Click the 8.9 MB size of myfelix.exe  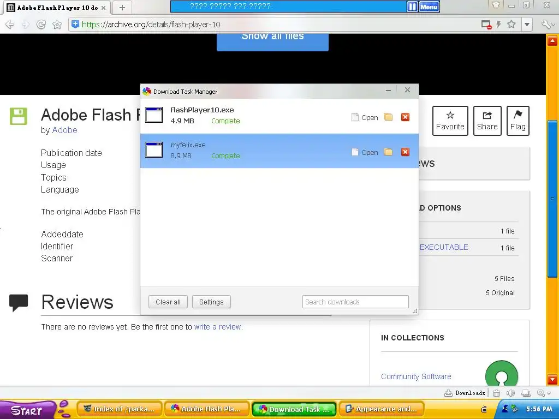181,155
